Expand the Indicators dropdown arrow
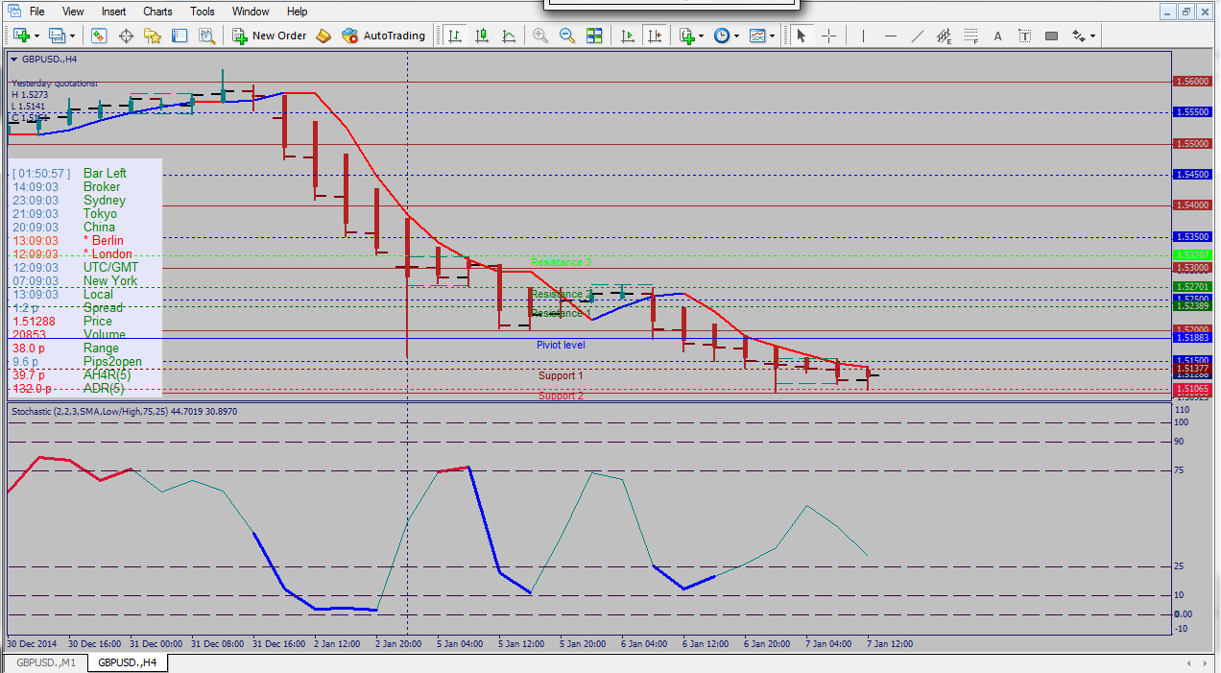 pos(702,36)
